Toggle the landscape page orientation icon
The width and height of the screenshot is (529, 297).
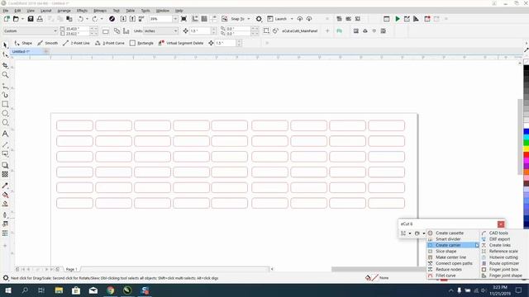(x=106, y=31)
